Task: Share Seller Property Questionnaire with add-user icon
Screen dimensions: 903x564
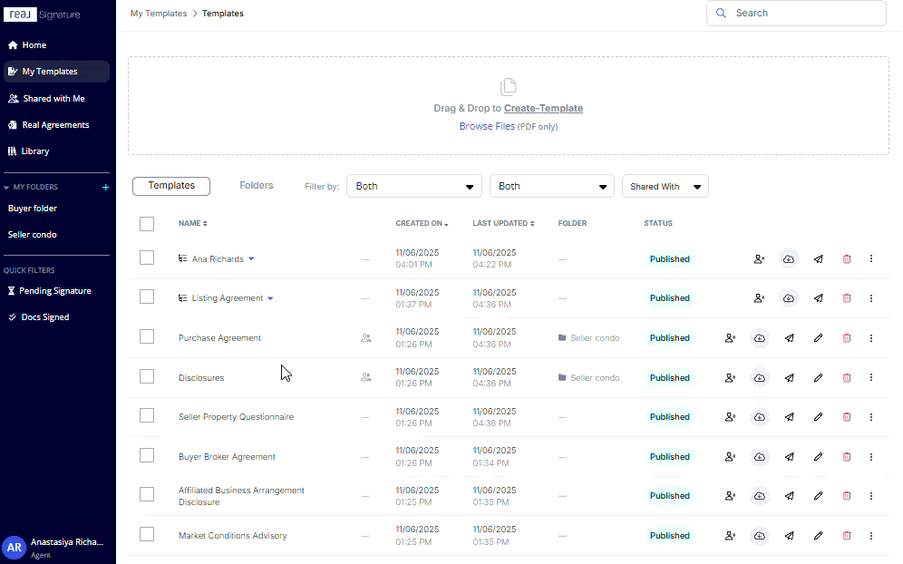Action: point(730,417)
